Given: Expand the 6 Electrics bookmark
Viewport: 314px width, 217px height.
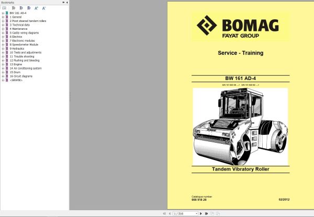Looking at the screenshot, I should pyautogui.click(x=3, y=37).
